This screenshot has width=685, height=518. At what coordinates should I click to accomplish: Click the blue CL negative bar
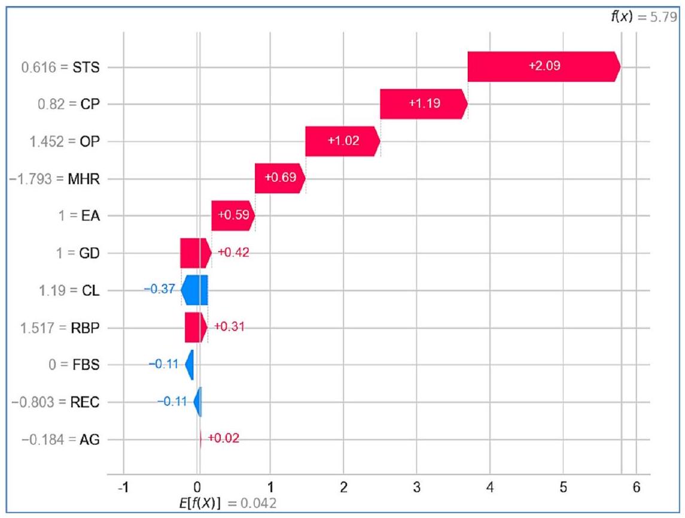tap(195, 290)
